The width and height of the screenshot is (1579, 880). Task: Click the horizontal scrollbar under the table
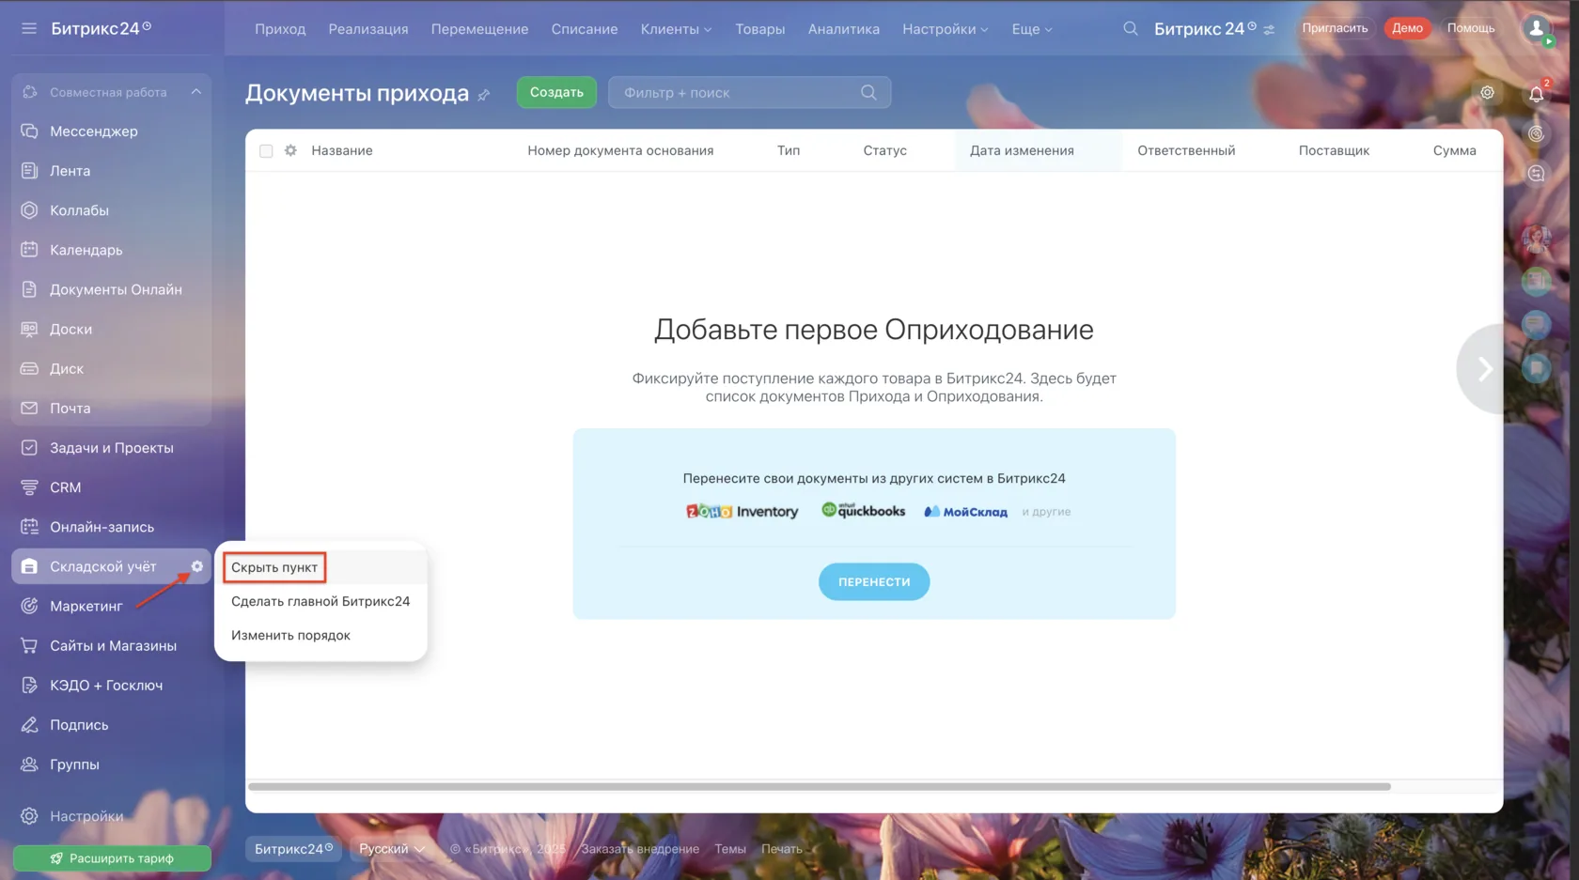820,787
